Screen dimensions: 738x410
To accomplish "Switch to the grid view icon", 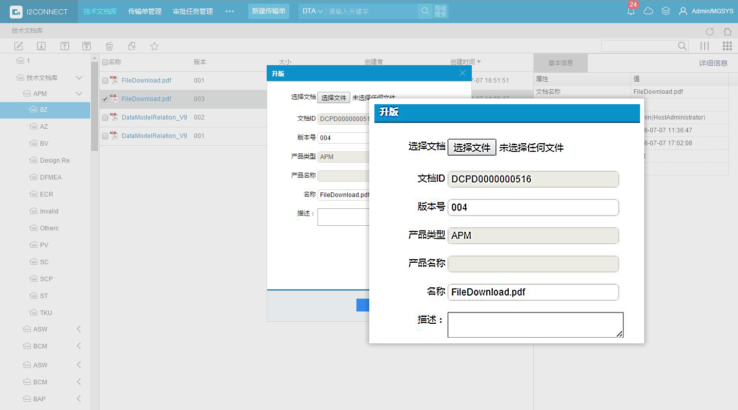I will (727, 46).
